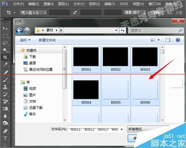
Task: Open 3D(D) menu
Action: (x=124, y=4)
